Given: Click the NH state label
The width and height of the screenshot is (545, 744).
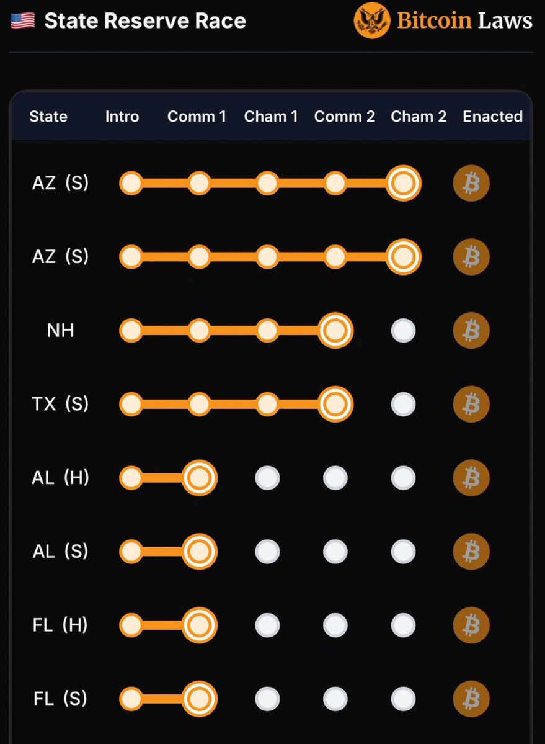Looking at the screenshot, I should (x=60, y=330).
